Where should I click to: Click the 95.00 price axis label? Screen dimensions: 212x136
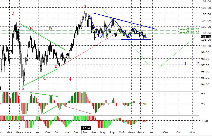tap(206, 78)
